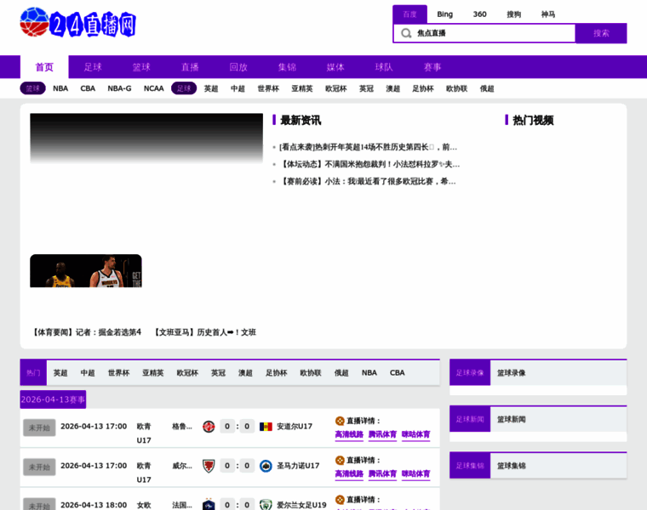Image resolution: width=647 pixels, height=510 pixels.
Task: Click 未开始 status of 安道尔U17 match
Action: pos(39,428)
